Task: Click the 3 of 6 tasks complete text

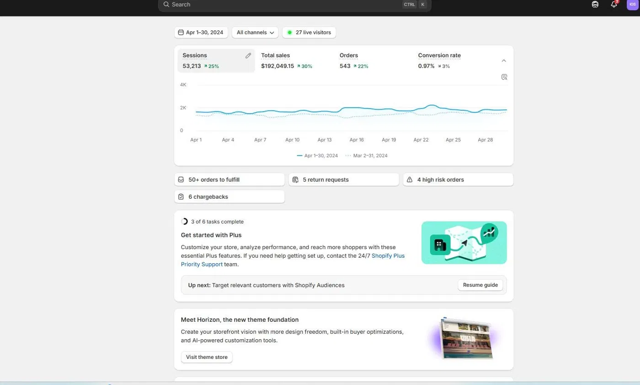Action: tap(217, 222)
